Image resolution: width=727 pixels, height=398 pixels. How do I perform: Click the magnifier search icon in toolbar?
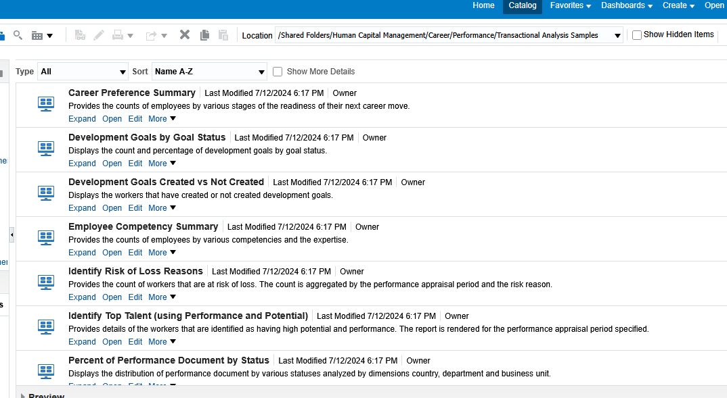coord(18,35)
